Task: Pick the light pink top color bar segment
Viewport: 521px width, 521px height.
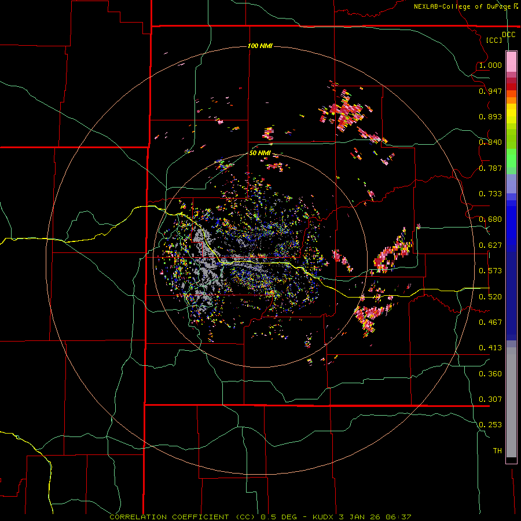Action: coord(511,61)
